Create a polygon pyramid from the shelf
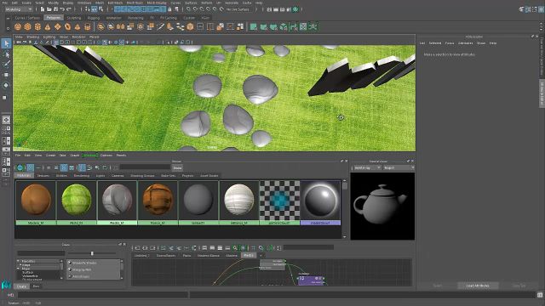The image size is (545, 306). (77, 26)
